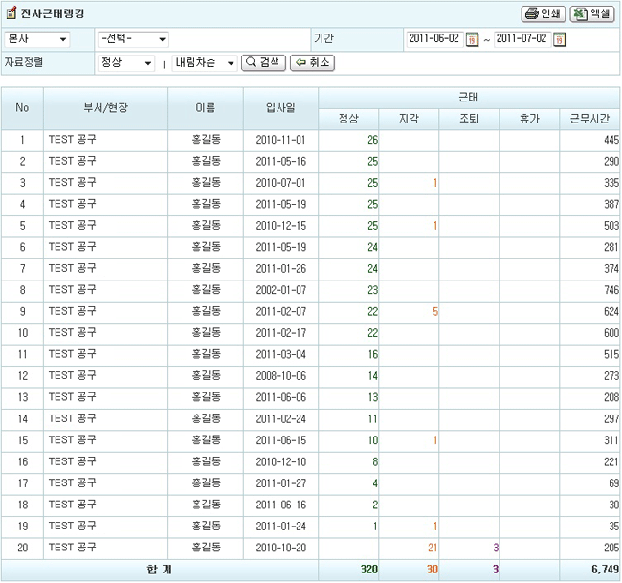The width and height of the screenshot is (622, 583).
Task: Click hire date 2011-02-07 in row 9
Action: (280, 311)
